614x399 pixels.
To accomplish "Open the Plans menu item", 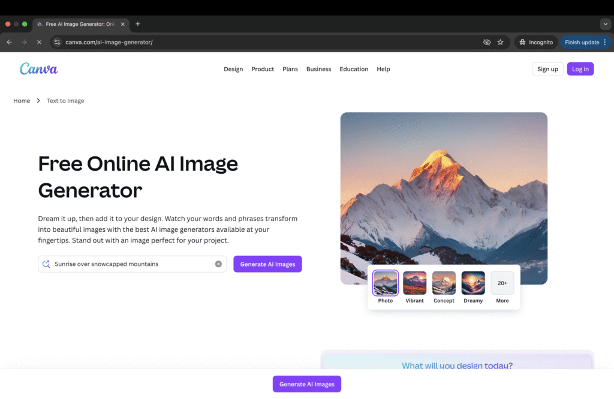I will pyautogui.click(x=290, y=69).
